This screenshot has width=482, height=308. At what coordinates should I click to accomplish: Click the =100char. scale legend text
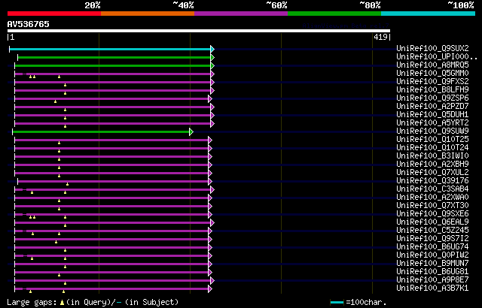coord(366,302)
